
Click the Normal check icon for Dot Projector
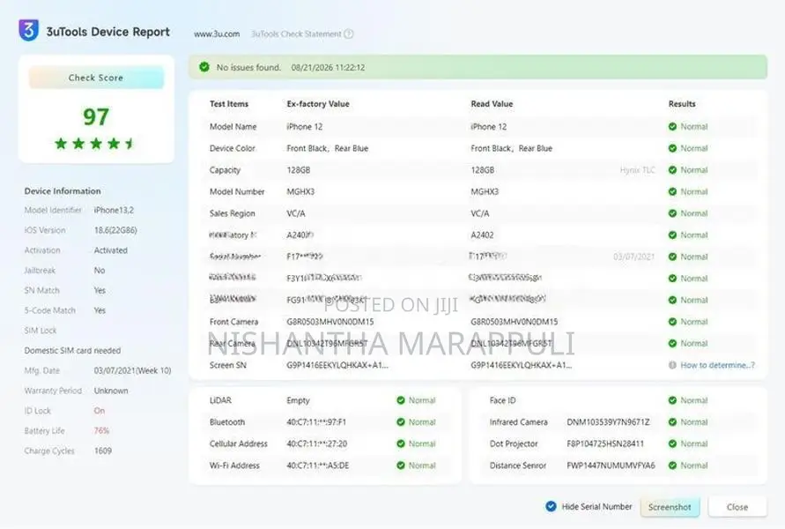[672, 443]
